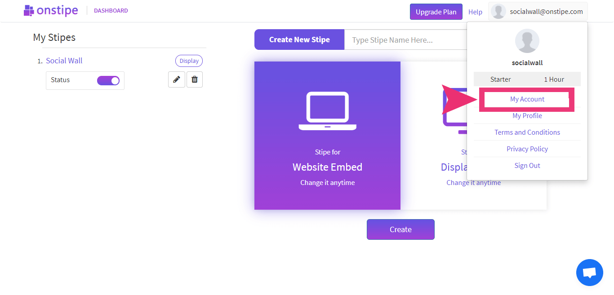Sign Out of the account
Viewport: 614px width, 295px height.
tap(527, 165)
